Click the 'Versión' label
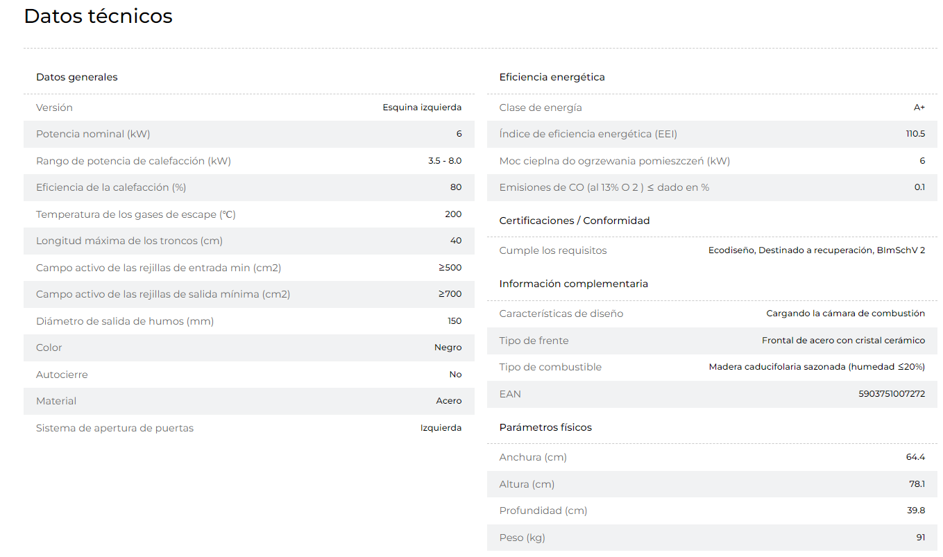This screenshot has width=943, height=557. coord(54,108)
